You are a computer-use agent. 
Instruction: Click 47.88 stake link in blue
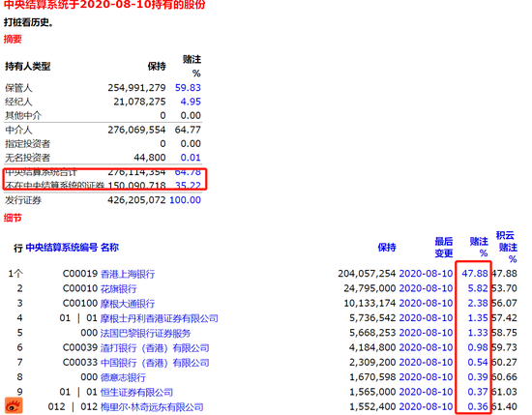pyautogui.click(x=475, y=274)
